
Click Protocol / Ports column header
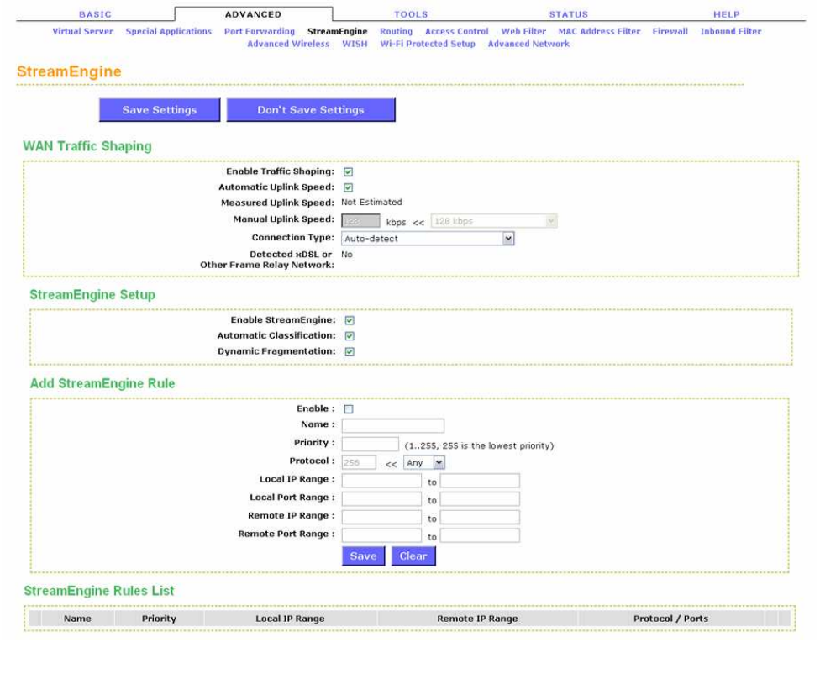671,619
